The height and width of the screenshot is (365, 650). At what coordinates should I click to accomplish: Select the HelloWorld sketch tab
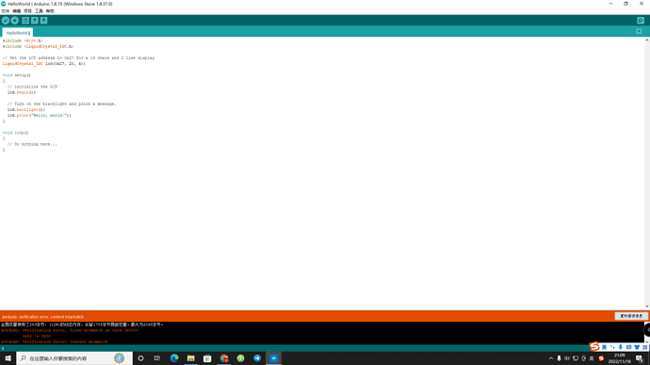(x=17, y=33)
